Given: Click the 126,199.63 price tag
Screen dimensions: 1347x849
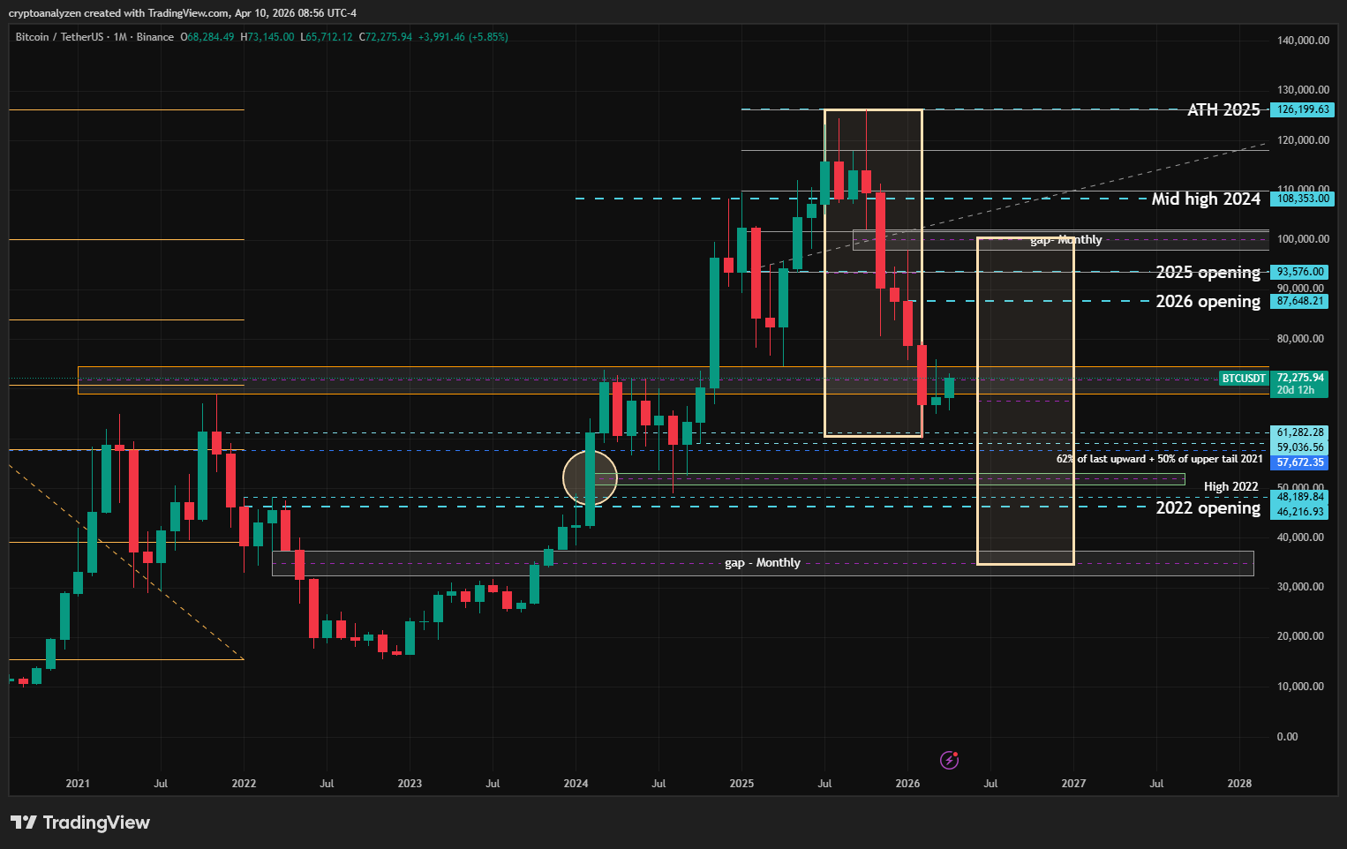Looking at the screenshot, I should (x=1302, y=110).
